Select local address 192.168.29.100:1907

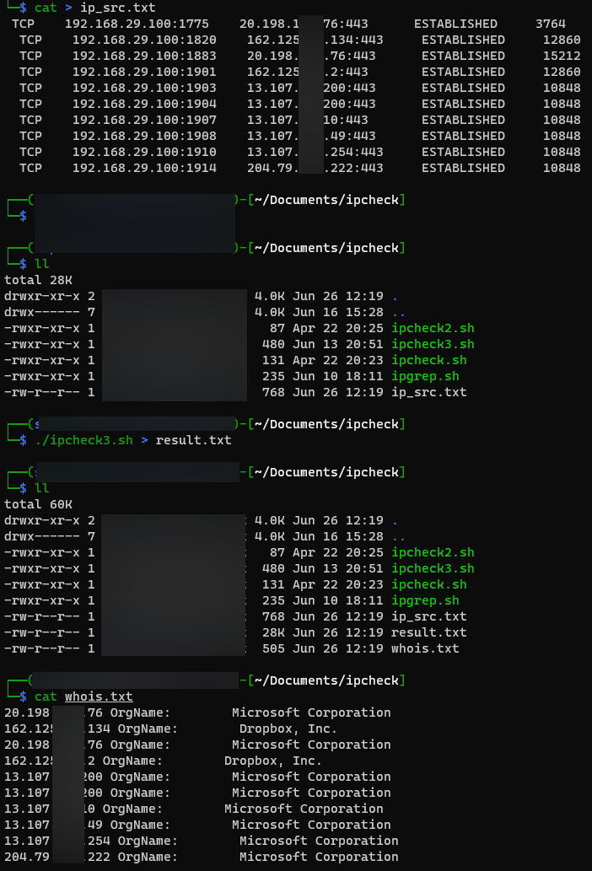[x=144, y=121]
